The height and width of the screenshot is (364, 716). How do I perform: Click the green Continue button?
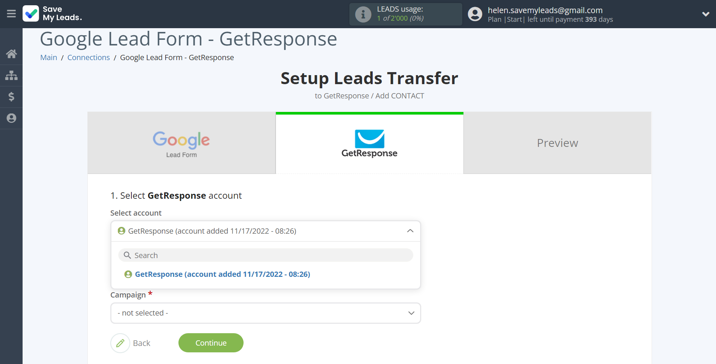point(211,343)
